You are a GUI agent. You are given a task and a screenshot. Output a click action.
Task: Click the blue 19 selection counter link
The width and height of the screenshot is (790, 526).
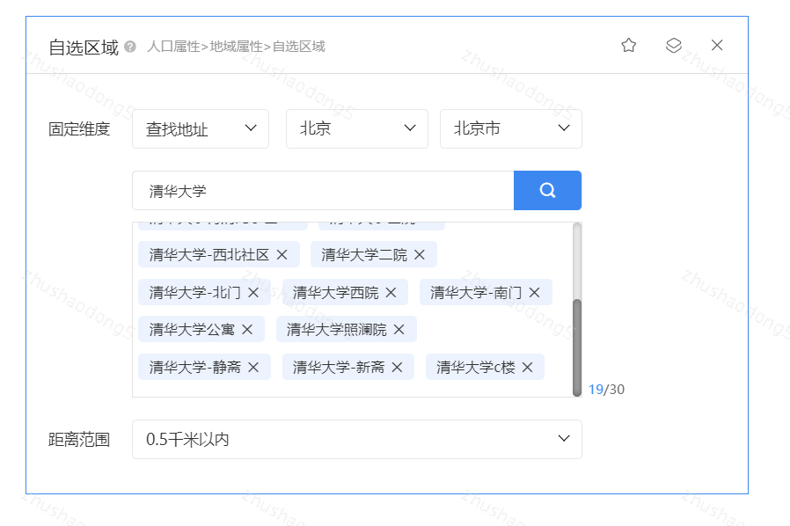596,389
